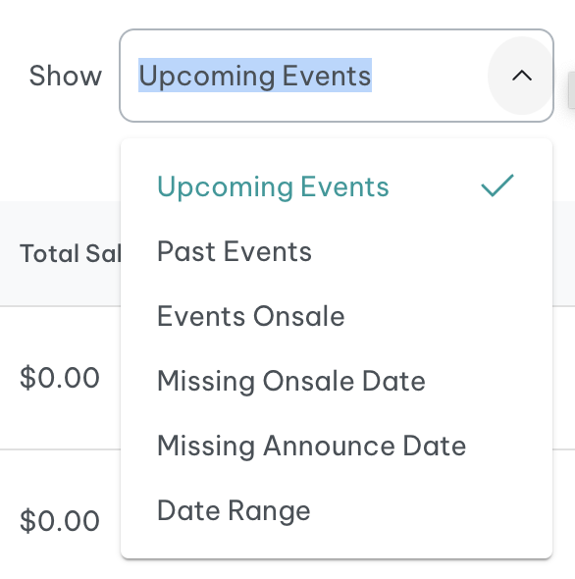The image size is (575, 579).
Task: Select the Events Onsale filter option
Action: point(337,316)
